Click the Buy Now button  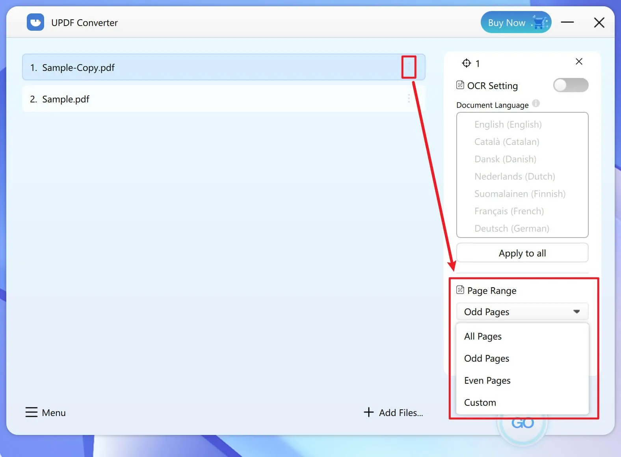[516, 22]
